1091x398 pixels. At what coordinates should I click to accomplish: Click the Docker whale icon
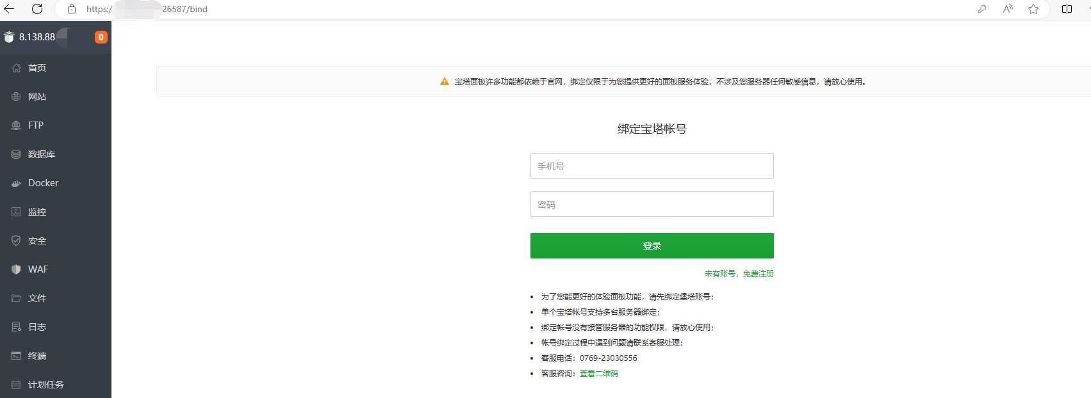point(16,183)
